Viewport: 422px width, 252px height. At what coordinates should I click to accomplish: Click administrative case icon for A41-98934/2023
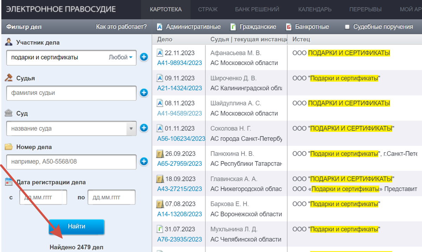(x=160, y=53)
